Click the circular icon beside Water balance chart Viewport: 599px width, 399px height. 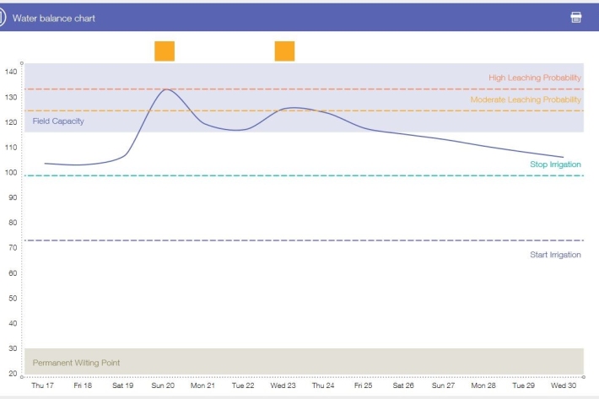(x=3, y=17)
